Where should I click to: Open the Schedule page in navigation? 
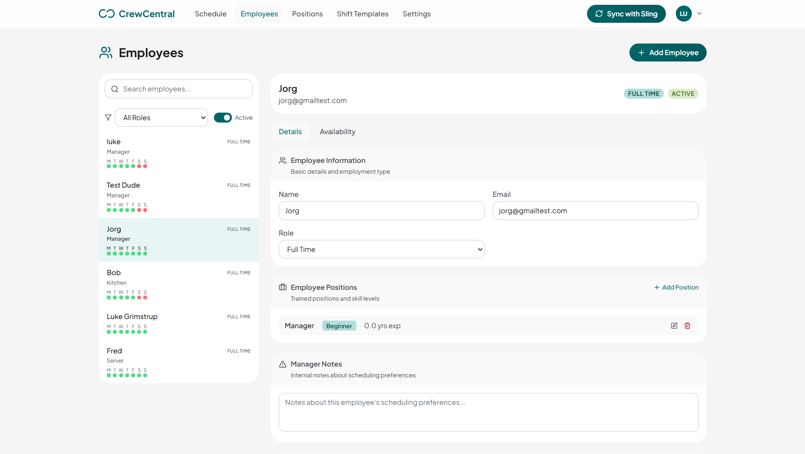[210, 14]
